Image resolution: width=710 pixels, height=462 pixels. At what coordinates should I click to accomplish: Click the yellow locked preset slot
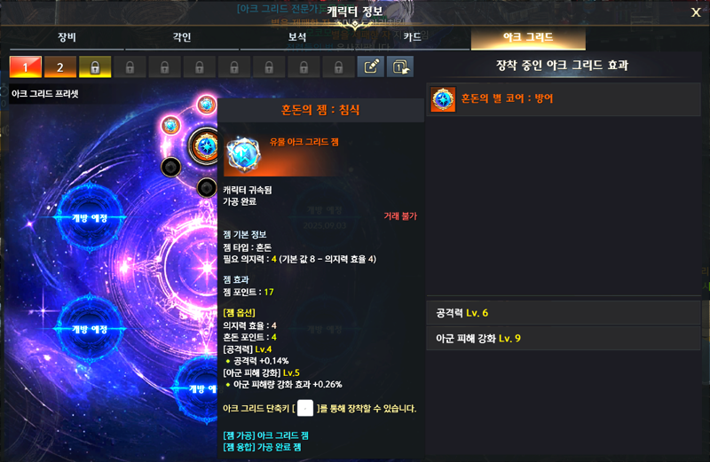[x=95, y=67]
